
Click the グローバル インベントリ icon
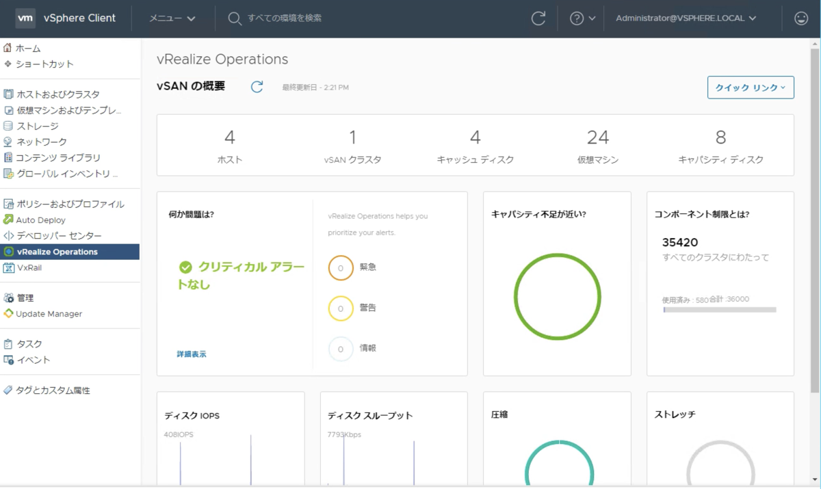[8, 173]
